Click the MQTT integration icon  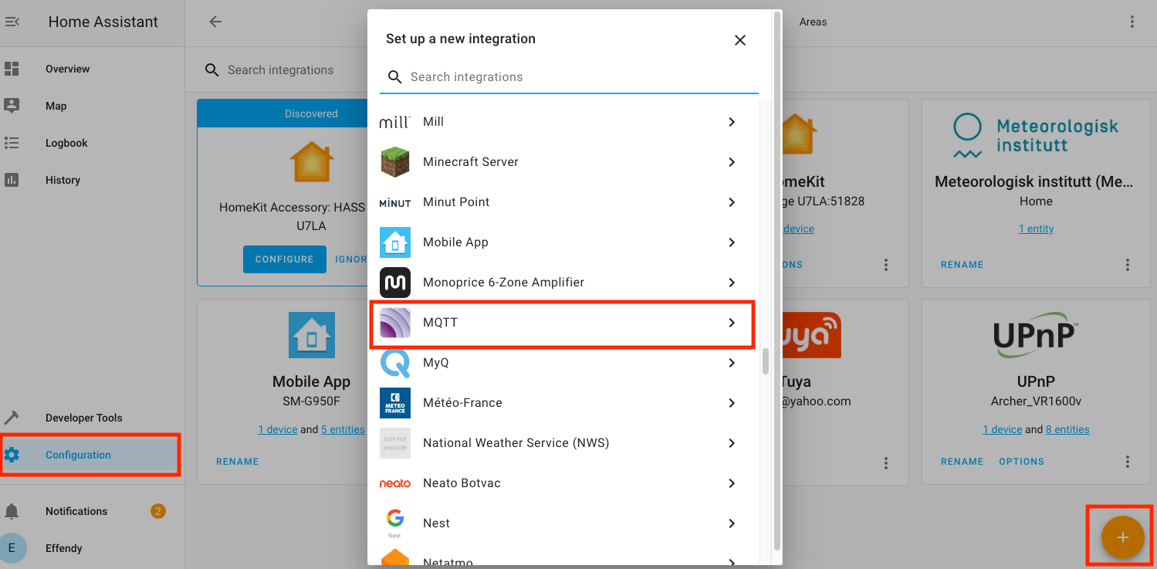click(395, 323)
